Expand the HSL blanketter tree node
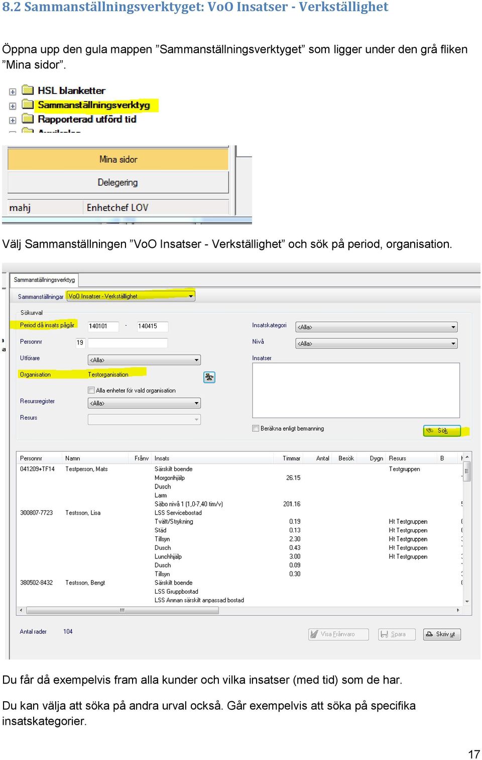 tap(13, 91)
